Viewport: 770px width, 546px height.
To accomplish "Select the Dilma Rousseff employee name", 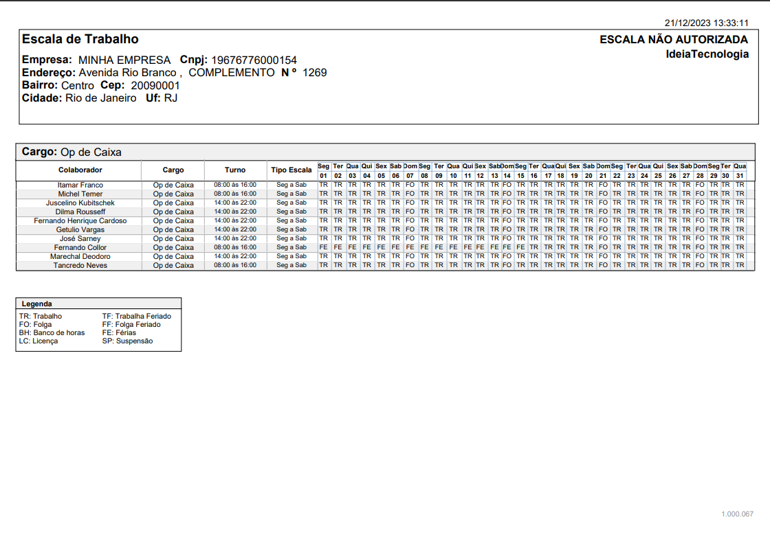I will tap(80, 212).
